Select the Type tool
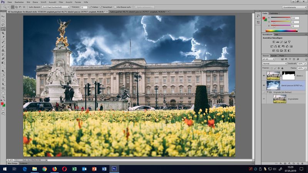308x173 pixels. click(x=3, y=80)
